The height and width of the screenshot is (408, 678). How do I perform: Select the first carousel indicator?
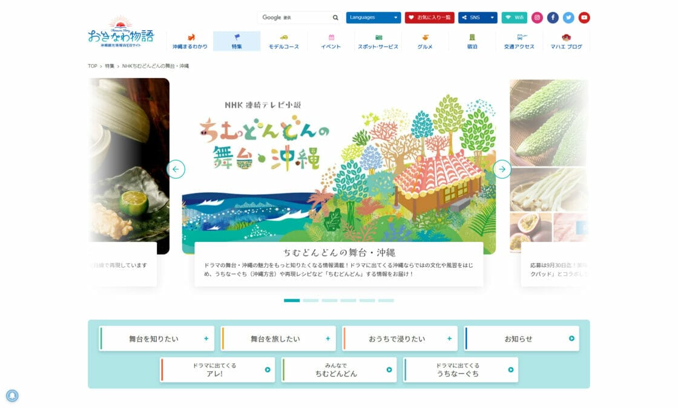click(292, 300)
